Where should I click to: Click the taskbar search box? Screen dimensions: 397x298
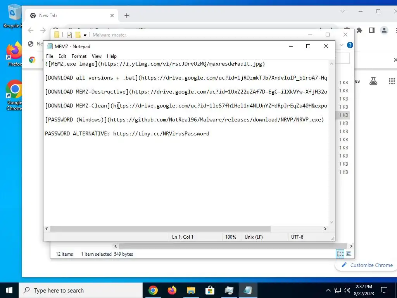81,290
